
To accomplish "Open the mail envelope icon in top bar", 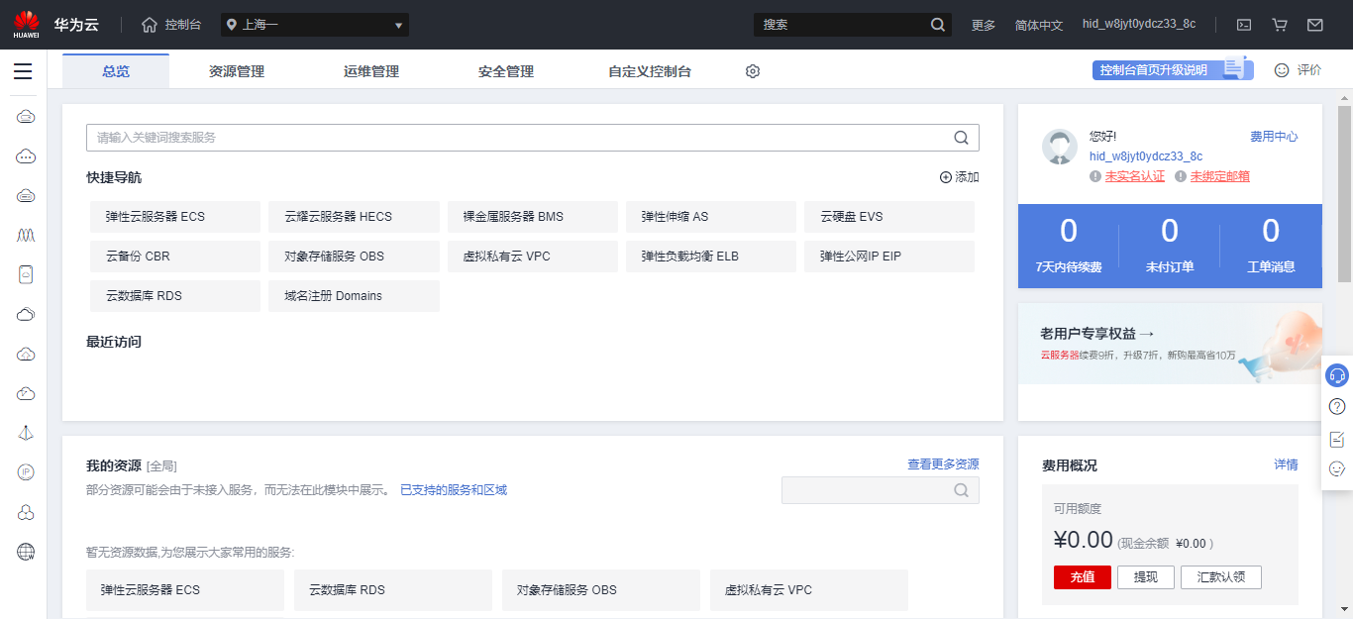I will coord(1315,24).
